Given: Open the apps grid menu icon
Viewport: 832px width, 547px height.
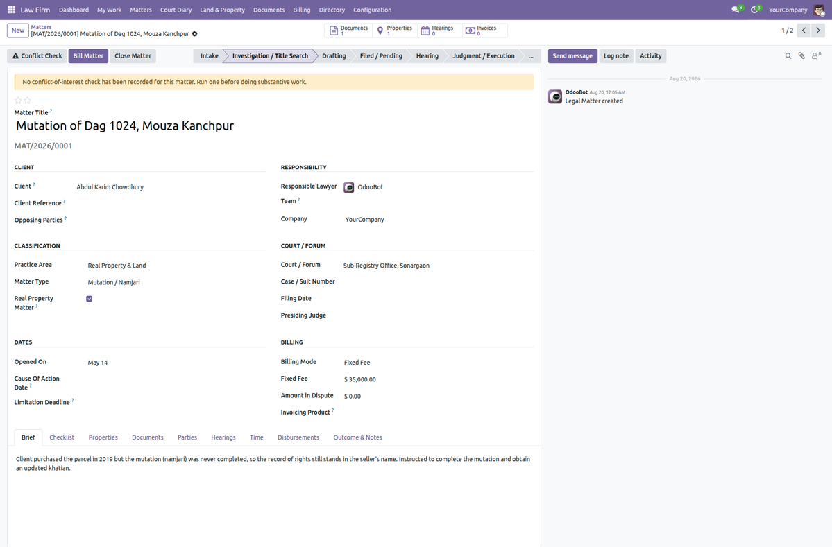Looking at the screenshot, I should (11, 10).
